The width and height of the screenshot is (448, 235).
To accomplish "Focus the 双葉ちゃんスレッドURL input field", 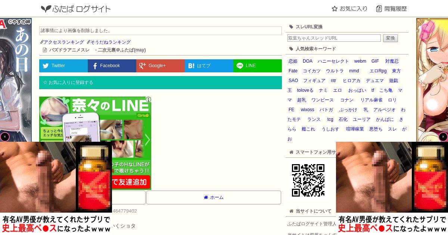I will click(x=334, y=38).
